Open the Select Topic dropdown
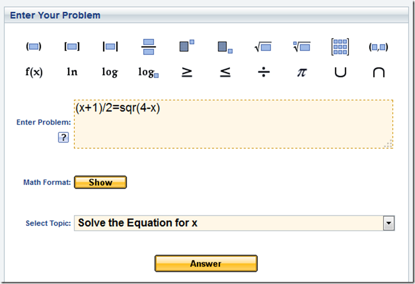Image resolution: width=415 pixels, height=284 pixels. pyautogui.click(x=388, y=223)
